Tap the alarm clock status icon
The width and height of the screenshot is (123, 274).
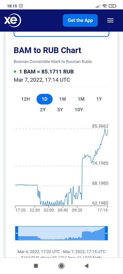(21, 6)
